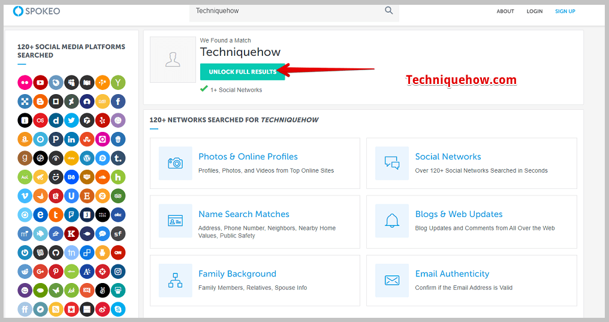This screenshot has height=322, width=609.
Task: Click the Disqus icon
Action: [102, 158]
